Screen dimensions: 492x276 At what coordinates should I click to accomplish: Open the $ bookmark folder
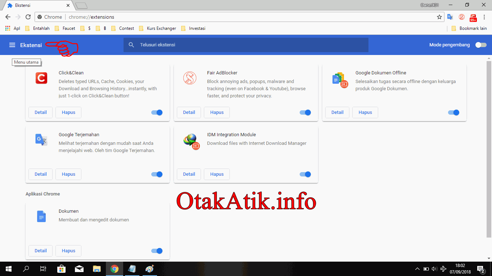pyautogui.click(x=85, y=28)
